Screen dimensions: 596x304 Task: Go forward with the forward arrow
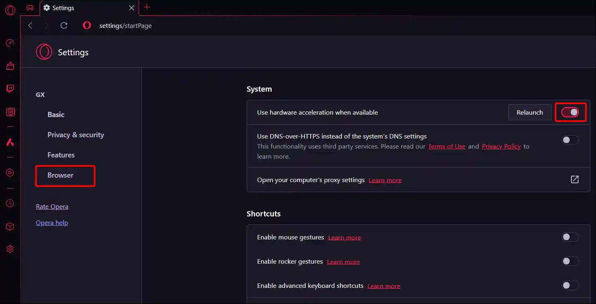pos(46,25)
